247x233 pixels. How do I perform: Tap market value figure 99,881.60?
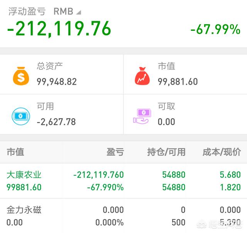click(x=178, y=82)
